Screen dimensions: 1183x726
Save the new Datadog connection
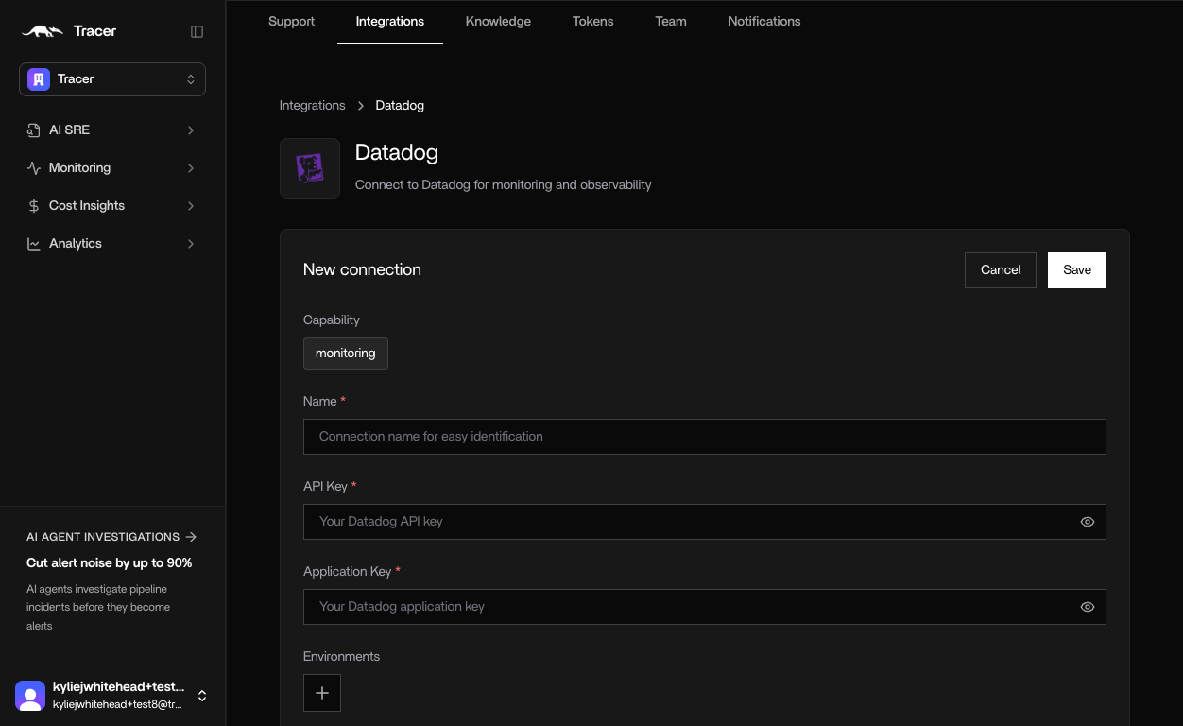tap(1076, 269)
